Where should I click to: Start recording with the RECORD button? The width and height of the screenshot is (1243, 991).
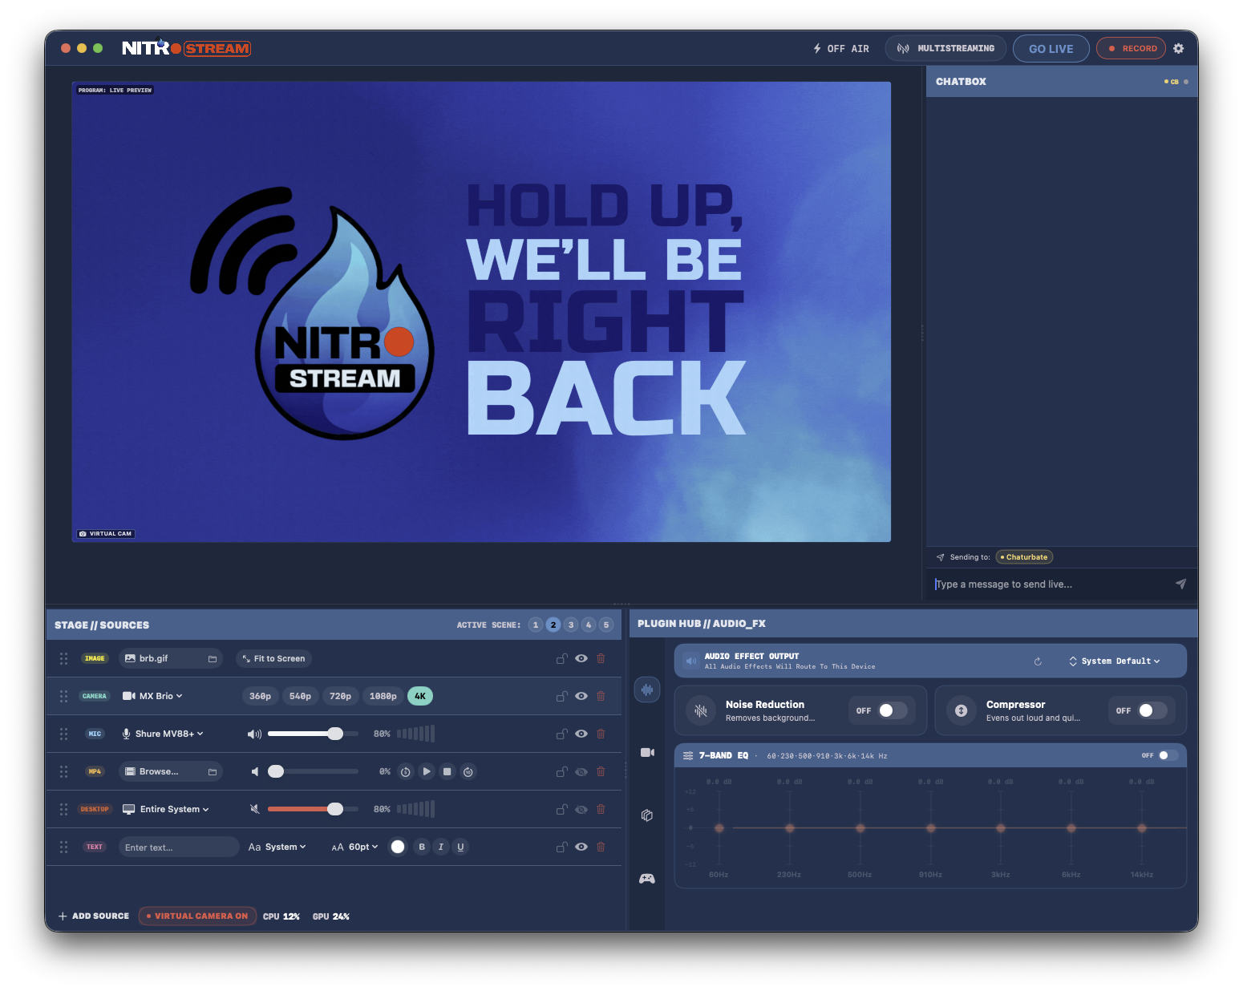point(1132,48)
